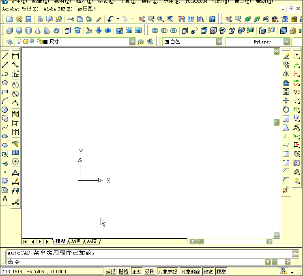The height and width of the screenshot is (276, 303).
Task: Switch to the A4横 layout tab
Action: tap(92, 241)
